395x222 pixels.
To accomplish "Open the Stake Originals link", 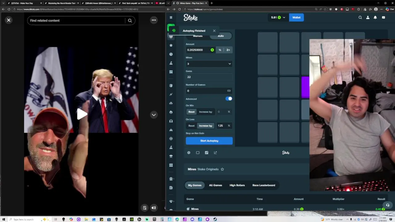I will point(208,169).
